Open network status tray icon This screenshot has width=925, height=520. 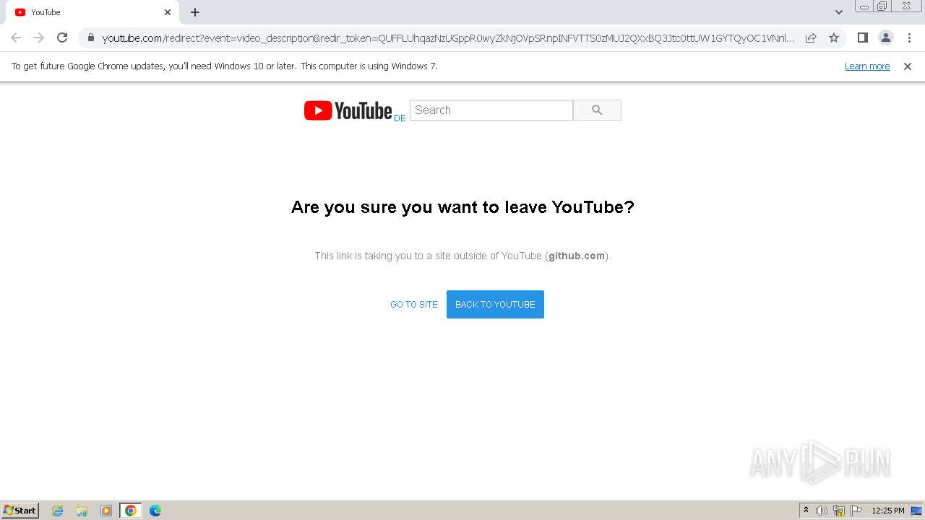tap(839, 511)
